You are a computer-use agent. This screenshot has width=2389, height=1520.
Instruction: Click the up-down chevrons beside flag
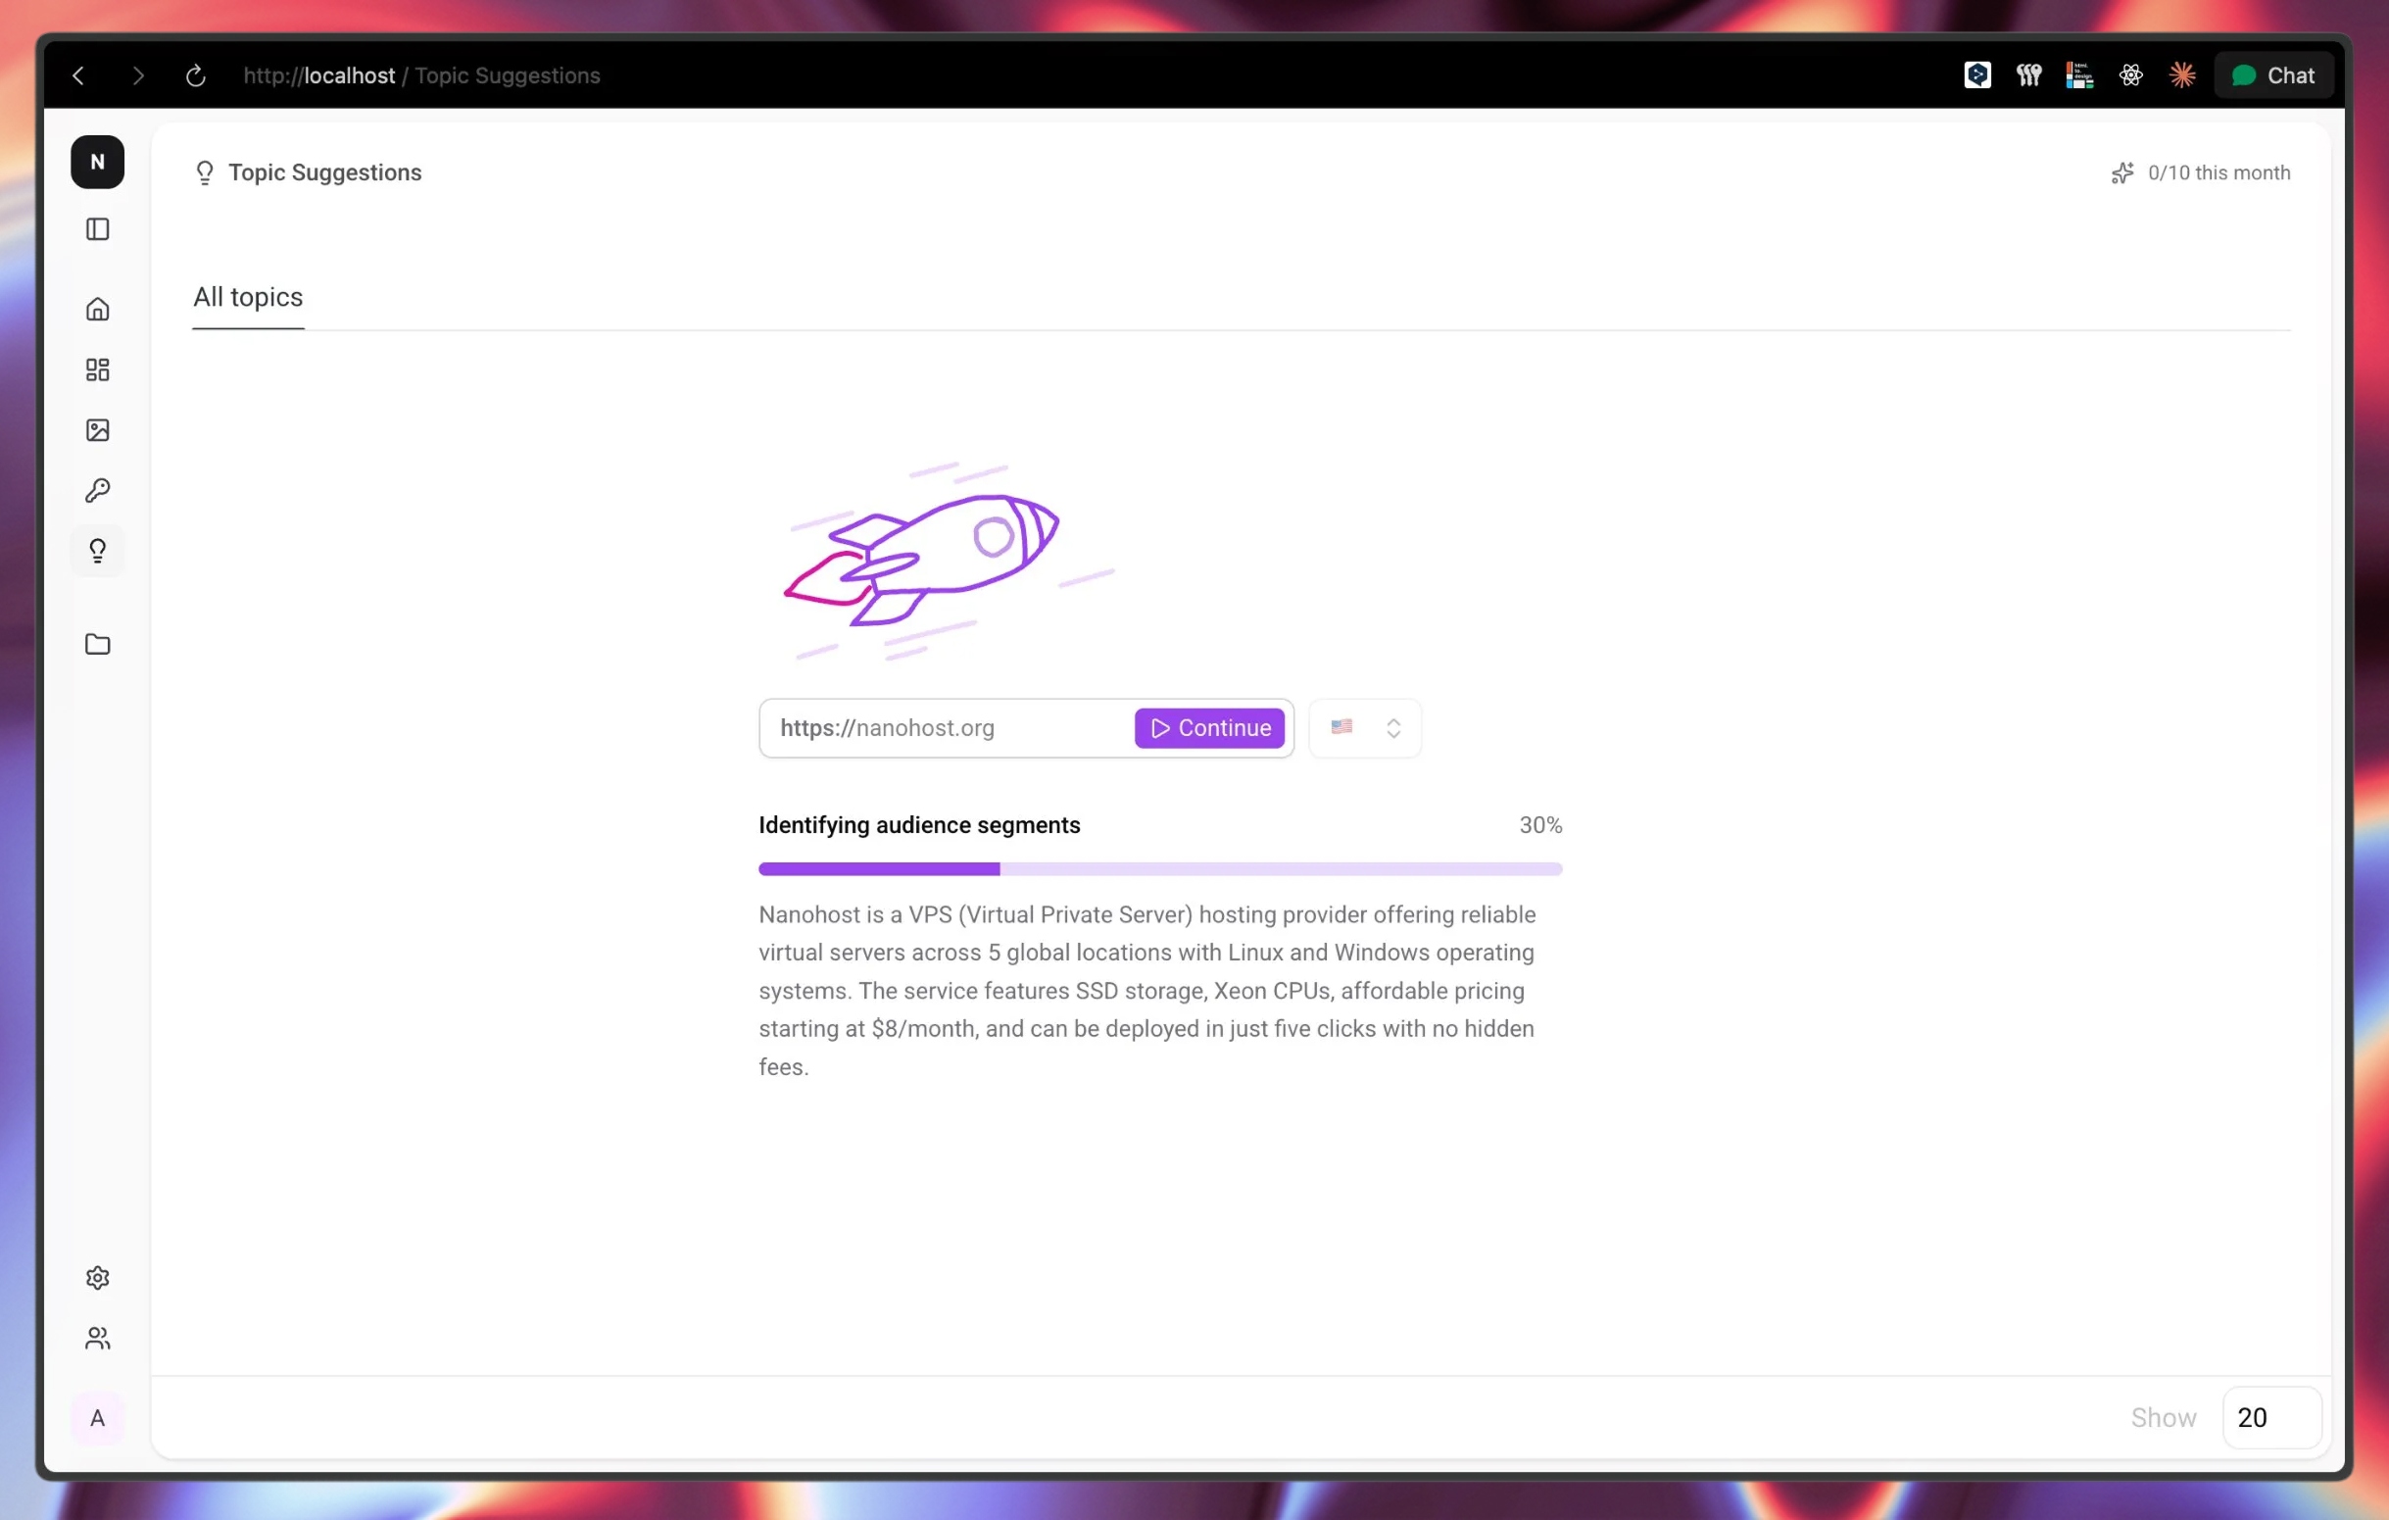[1394, 728]
